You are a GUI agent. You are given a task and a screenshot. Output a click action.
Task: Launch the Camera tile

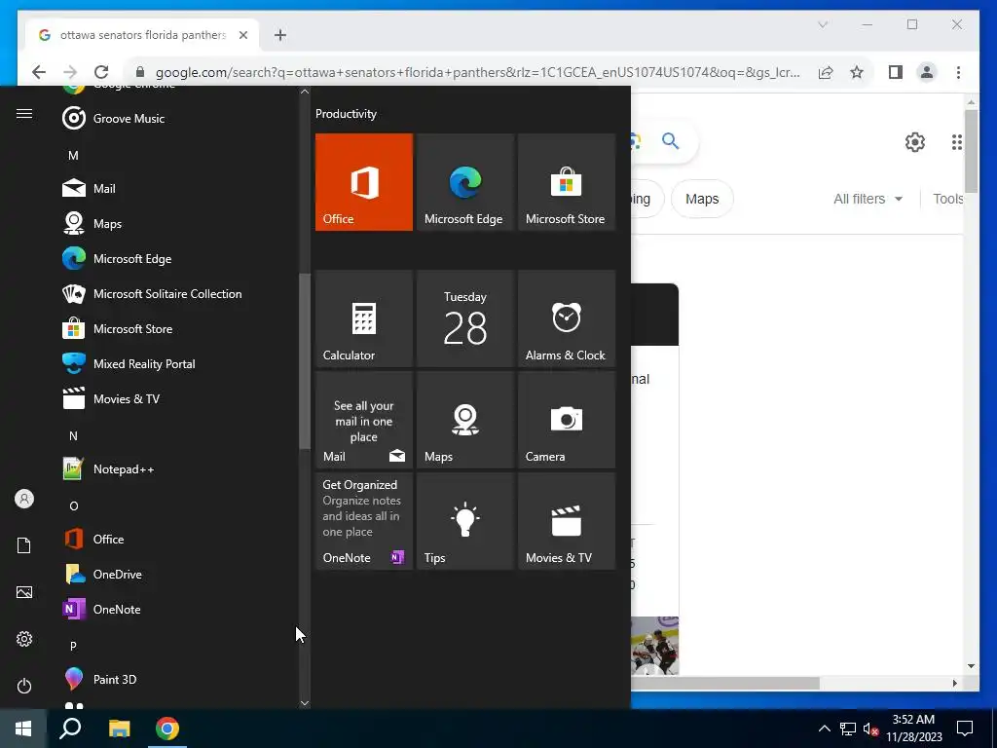click(567, 420)
